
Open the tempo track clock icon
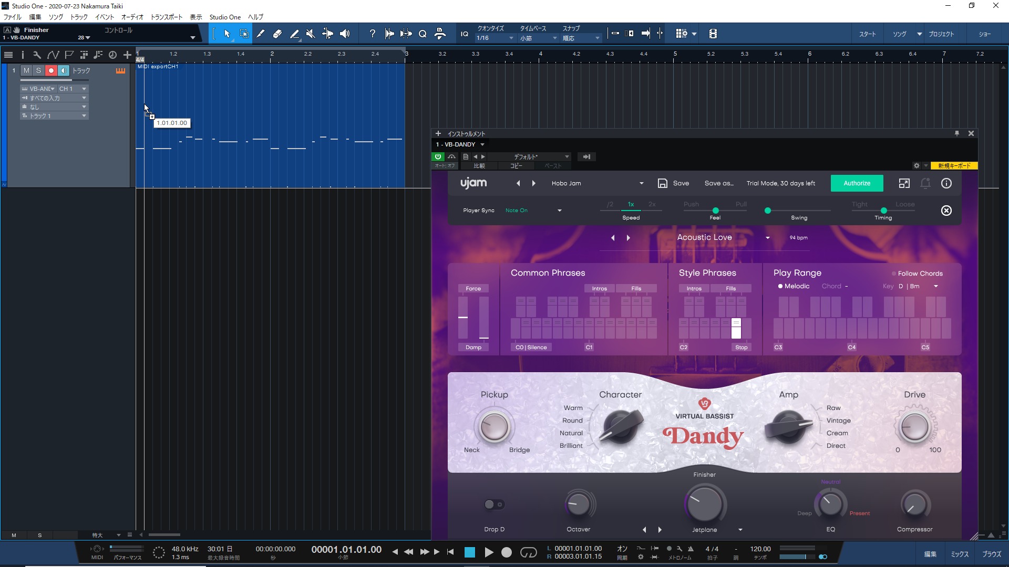tap(112, 55)
